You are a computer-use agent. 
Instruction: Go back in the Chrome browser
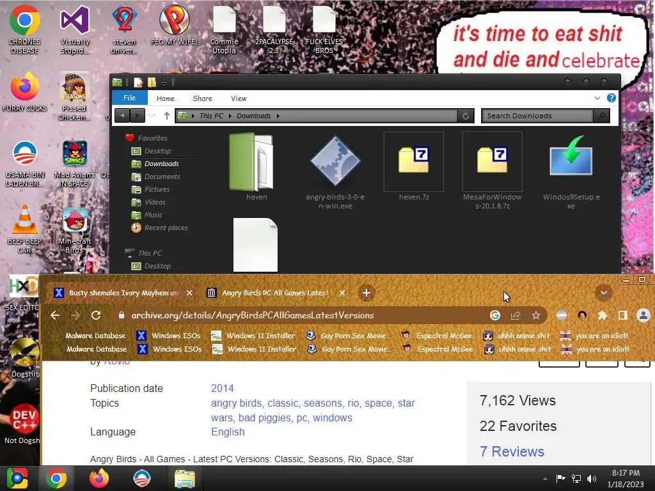coord(55,315)
